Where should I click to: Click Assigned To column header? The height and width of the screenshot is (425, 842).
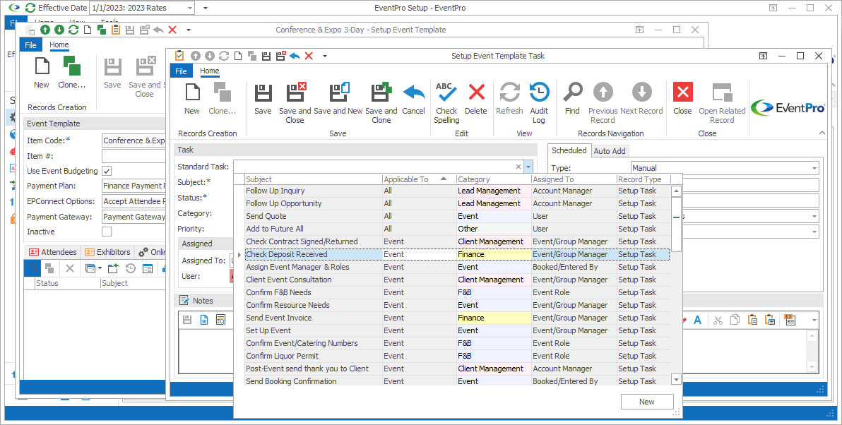(x=574, y=179)
